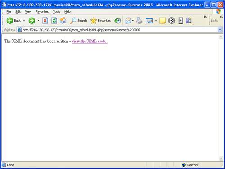The height and width of the screenshot is (169, 225).
Task: Follow the 'view the XML code' link
Action: pyautogui.click(x=90, y=41)
